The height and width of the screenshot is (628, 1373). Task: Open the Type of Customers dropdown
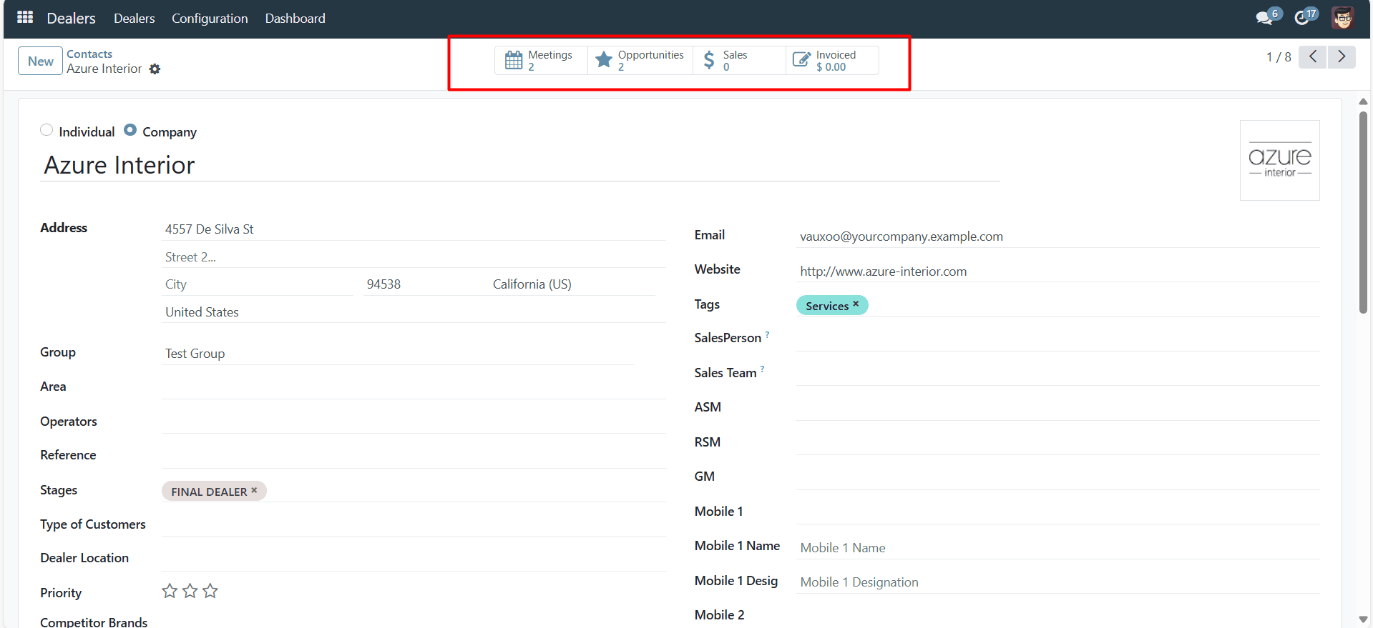[x=414, y=525]
